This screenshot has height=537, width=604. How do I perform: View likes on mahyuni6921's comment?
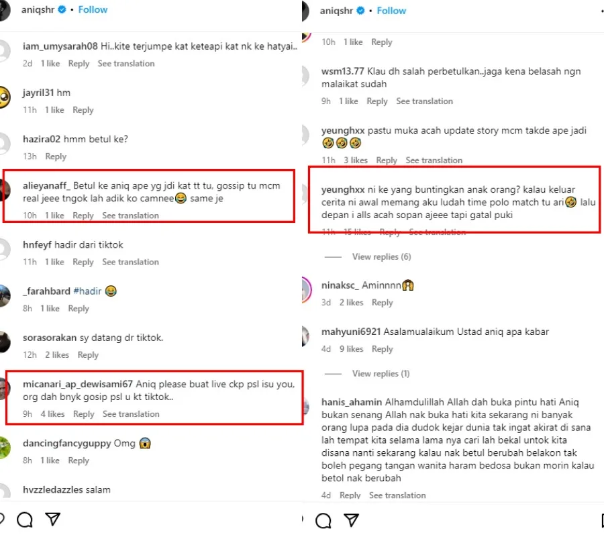point(351,349)
